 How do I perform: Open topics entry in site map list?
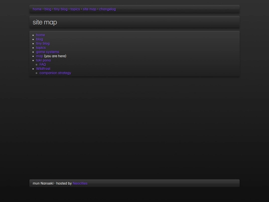point(41,48)
